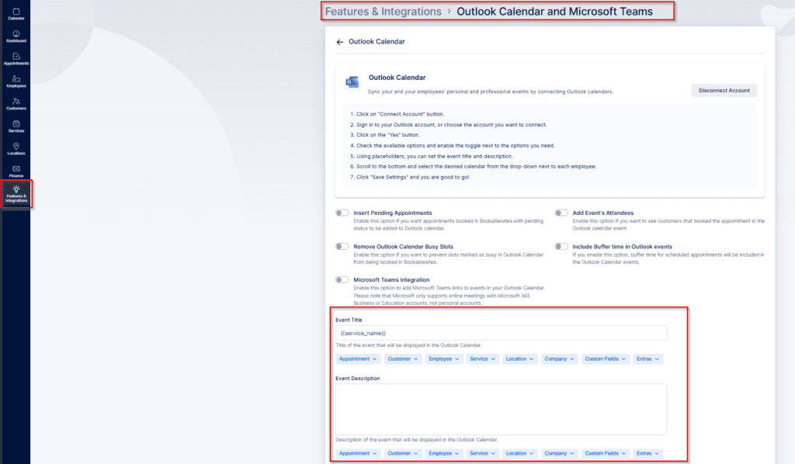The image size is (795, 464).
Task: Click Features & Integrations breadcrumb link
Action: pos(384,12)
